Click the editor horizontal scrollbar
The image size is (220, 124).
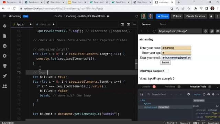79,120
